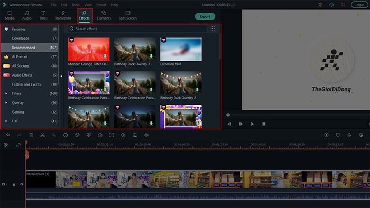Click the Keyframe diamond icon
Image resolution: width=370 pixels, height=208 pixels.
[123, 135]
